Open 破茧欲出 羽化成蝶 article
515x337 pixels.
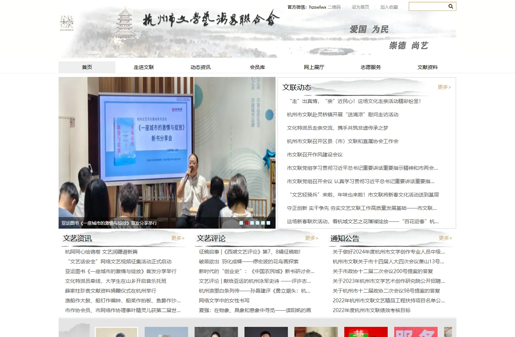point(249,262)
